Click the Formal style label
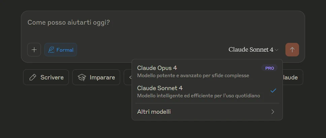 65,50
